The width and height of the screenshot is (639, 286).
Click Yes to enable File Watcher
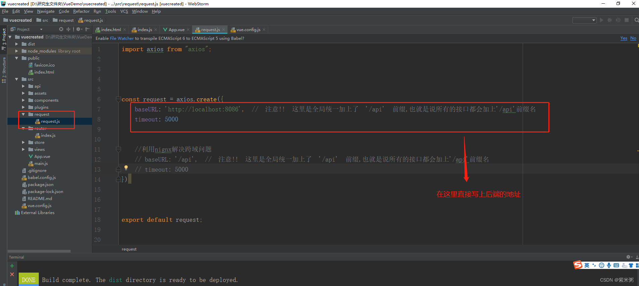624,38
